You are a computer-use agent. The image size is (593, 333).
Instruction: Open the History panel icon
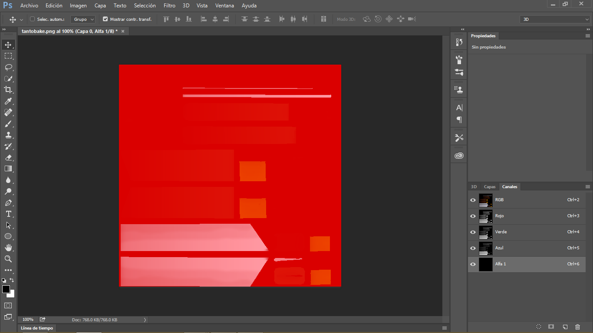(459, 42)
